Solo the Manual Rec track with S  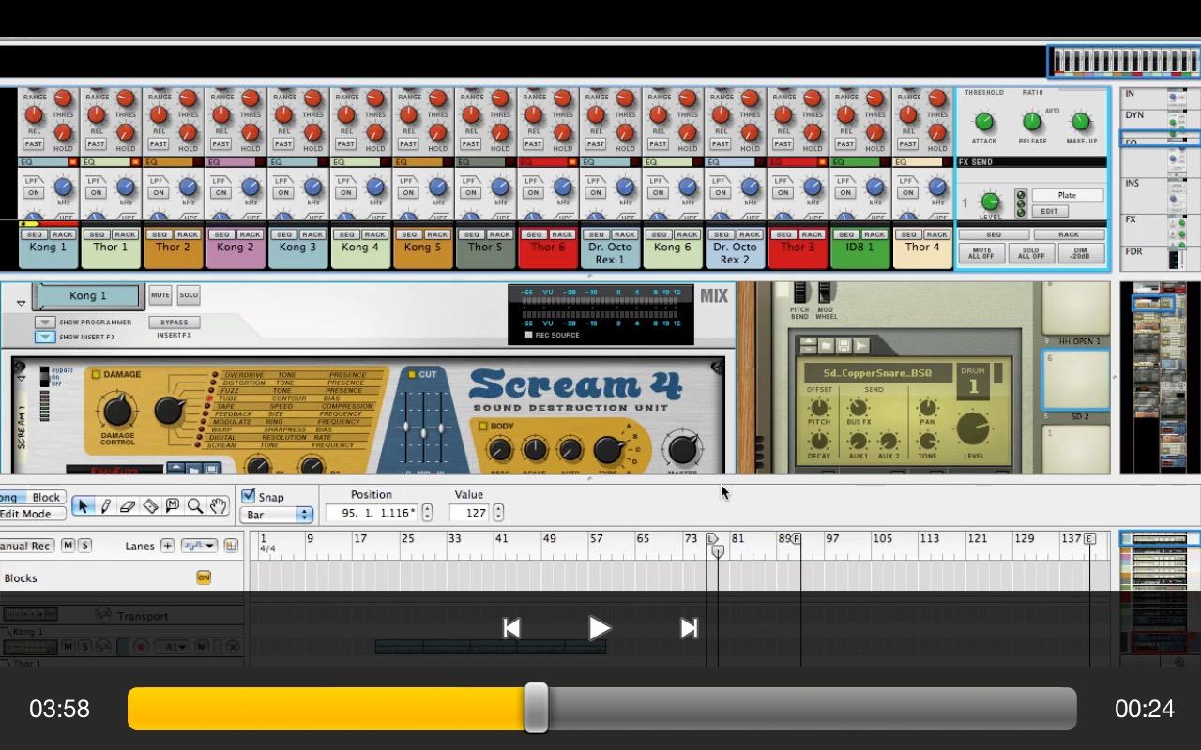point(84,546)
